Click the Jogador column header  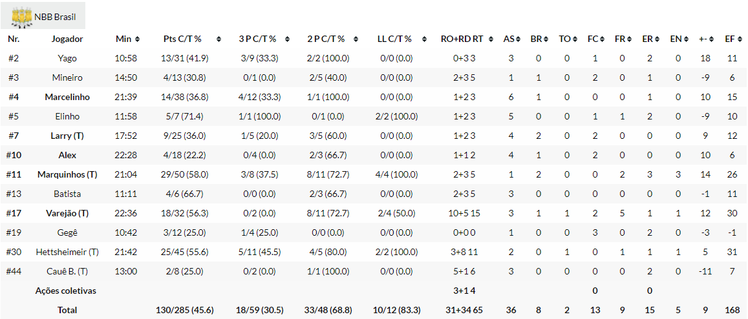[x=67, y=39]
